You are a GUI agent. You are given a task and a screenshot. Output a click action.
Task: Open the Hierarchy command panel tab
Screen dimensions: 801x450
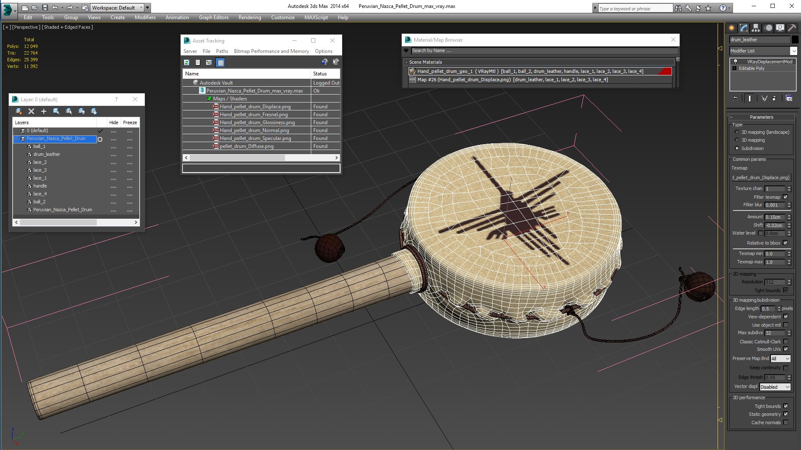coord(756,28)
